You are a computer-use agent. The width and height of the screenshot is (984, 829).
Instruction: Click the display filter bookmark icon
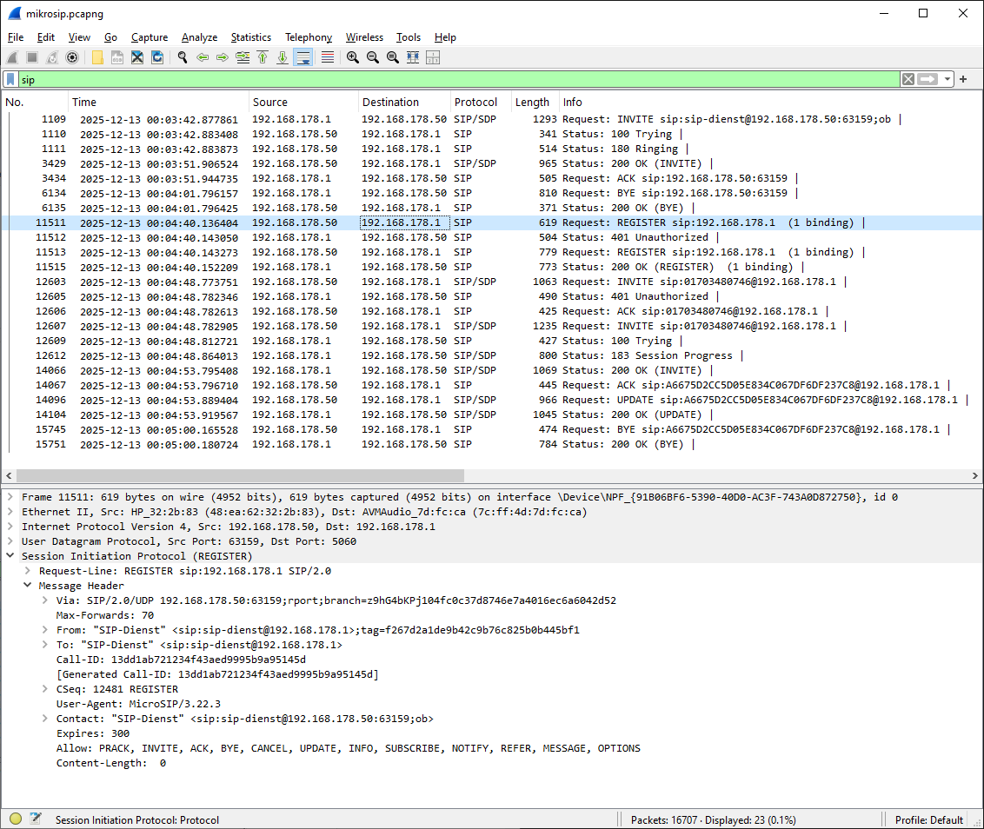tap(10, 79)
